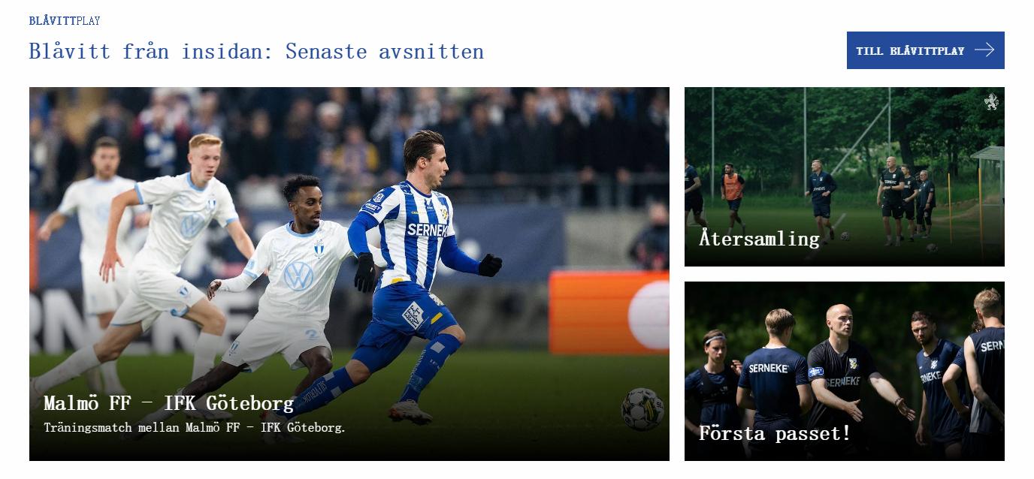Click the IFK player's black glove near the ad board
This screenshot has width=1034, height=479.
point(490,264)
